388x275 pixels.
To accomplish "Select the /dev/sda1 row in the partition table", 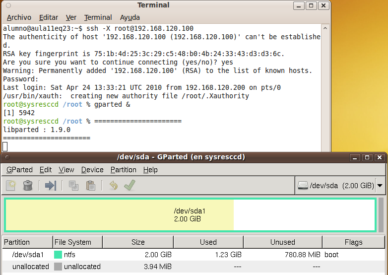I will [194, 255].
